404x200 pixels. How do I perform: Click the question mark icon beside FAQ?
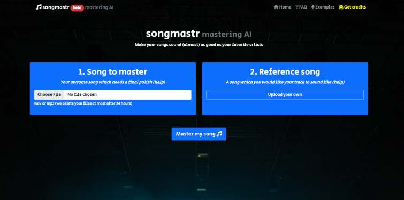(x=297, y=7)
